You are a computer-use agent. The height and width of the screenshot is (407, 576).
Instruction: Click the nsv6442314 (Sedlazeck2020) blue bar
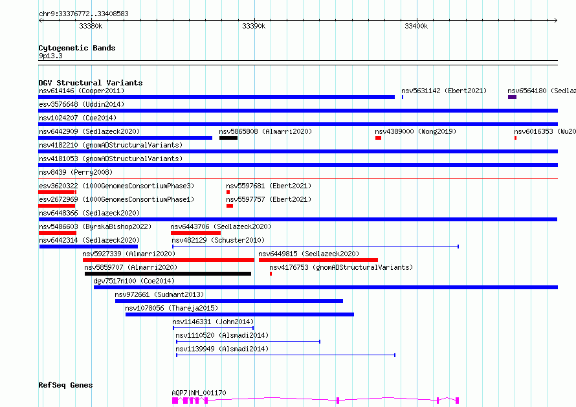89,247
